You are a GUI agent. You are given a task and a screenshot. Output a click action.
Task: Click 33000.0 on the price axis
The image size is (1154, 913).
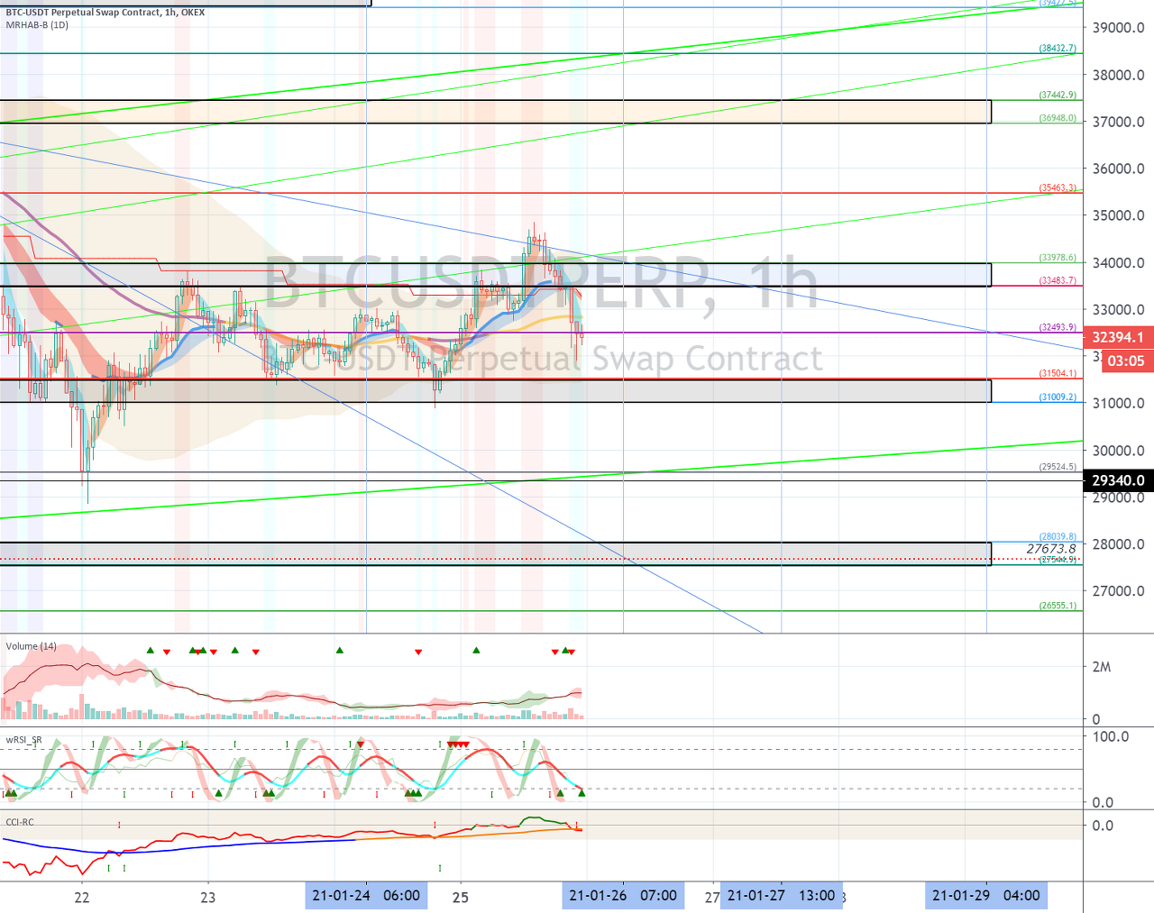[1118, 310]
